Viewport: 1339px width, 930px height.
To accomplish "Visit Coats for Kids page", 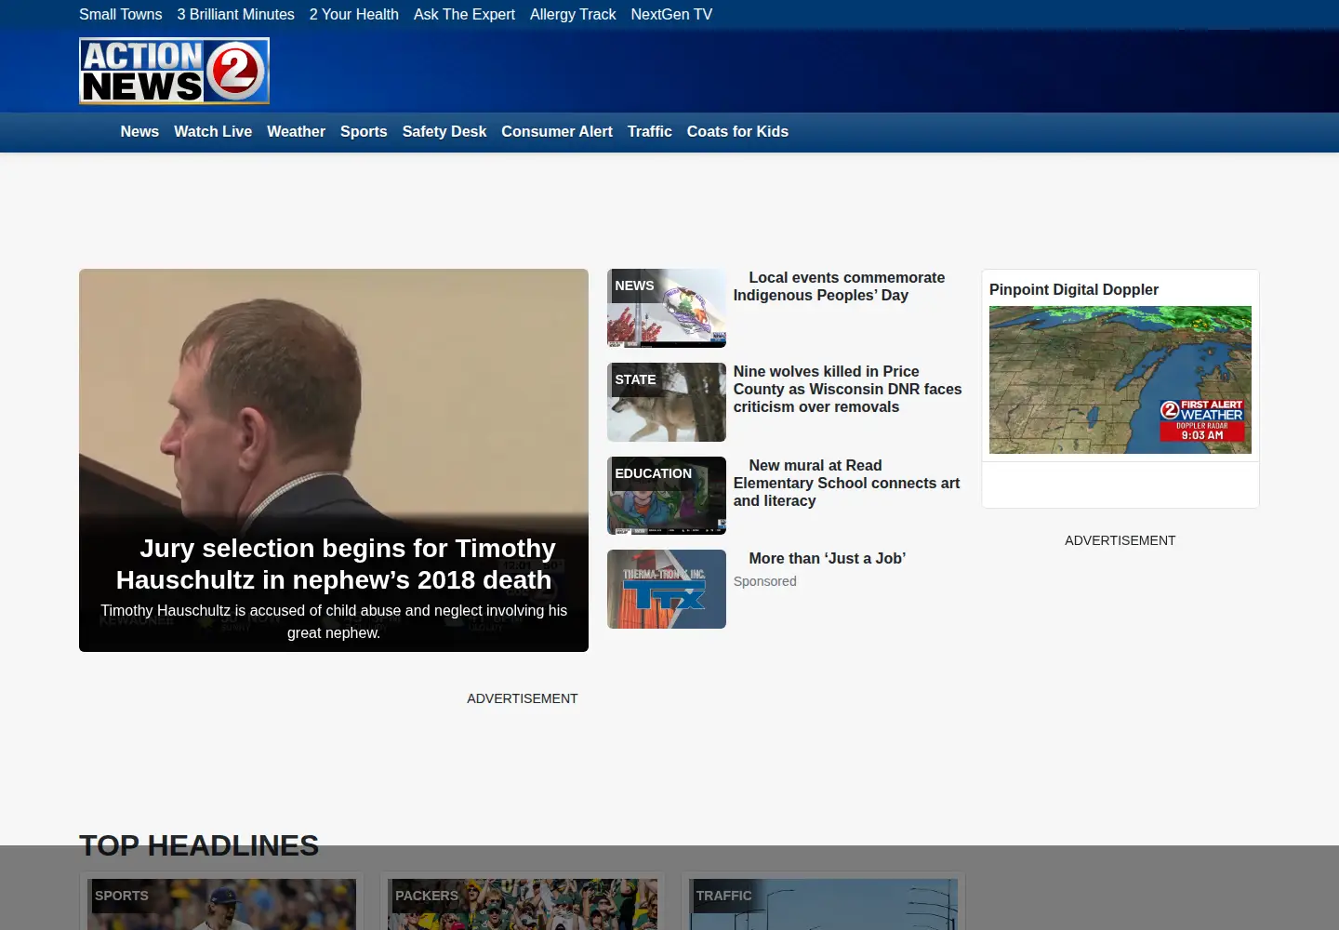I will point(737,132).
